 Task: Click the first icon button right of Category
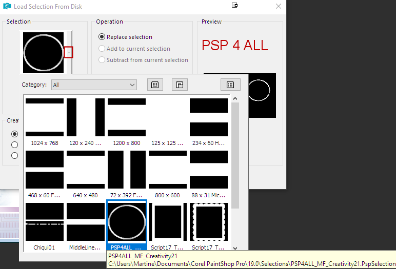tap(154, 85)
